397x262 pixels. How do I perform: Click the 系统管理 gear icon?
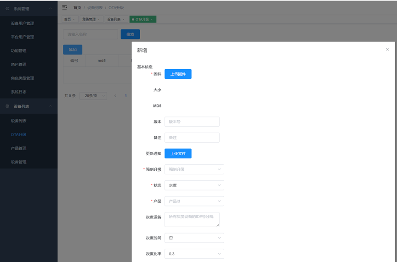coord(7,9)
